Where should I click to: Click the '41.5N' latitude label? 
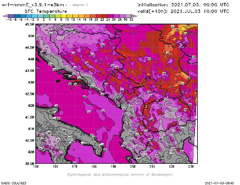[x=29, y=117]
